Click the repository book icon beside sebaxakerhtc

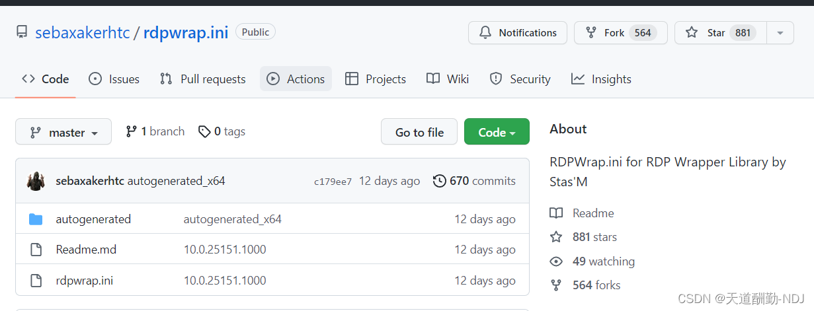[22, 32]
